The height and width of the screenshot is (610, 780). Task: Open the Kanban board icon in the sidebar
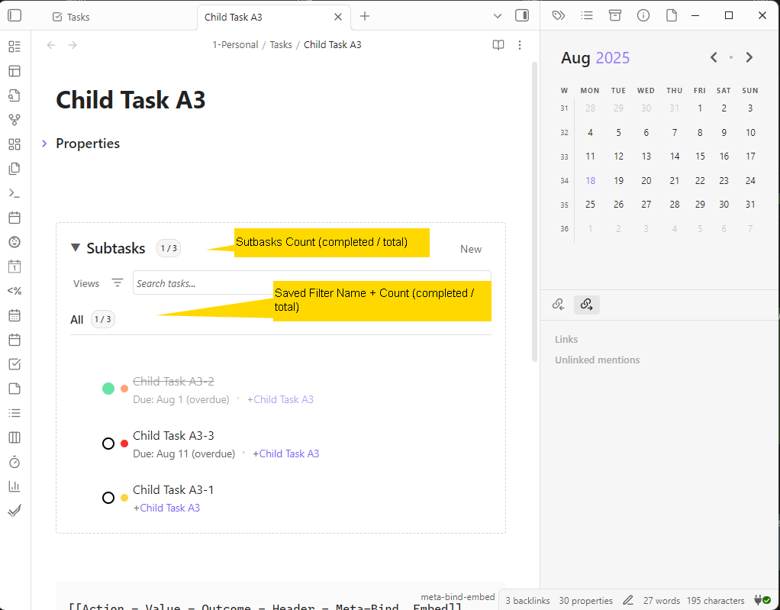(14, 437)
